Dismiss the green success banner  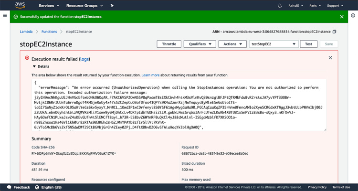tap(341, 17)
